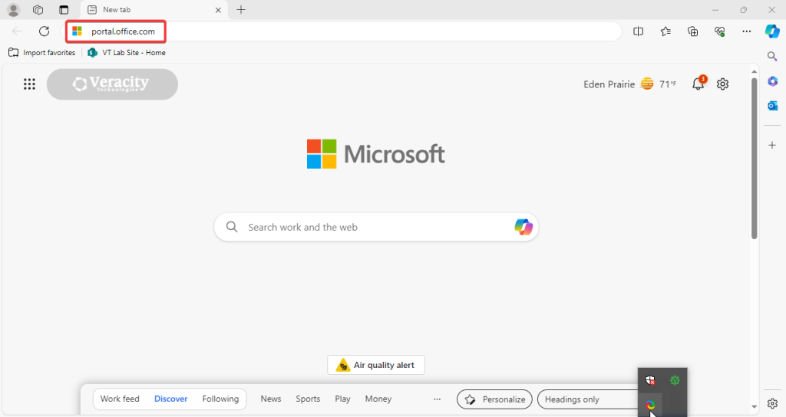Open the Collections toolbar icon

(692, 31)
